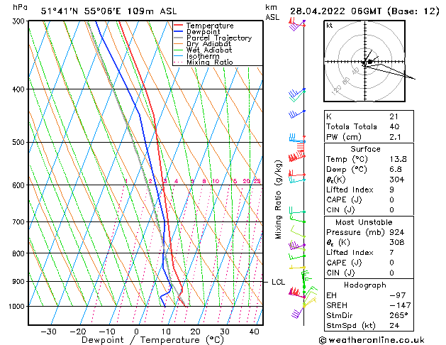Viewport: 446px width, 345px height.
Task: Click the cyan wind barb at 700 hPa
Action: pyautogui.click(x=297, y=210)
